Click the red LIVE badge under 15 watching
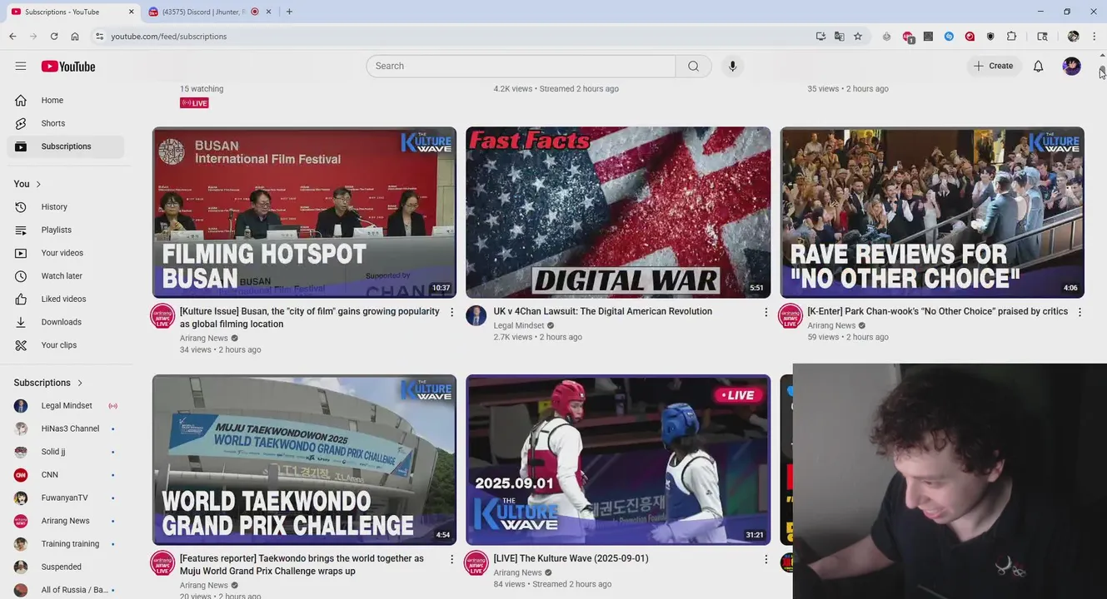 (194, 103)
